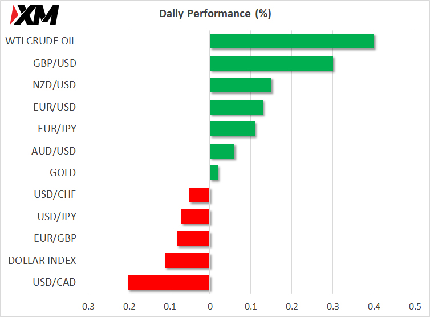The width and height of the screenshot is (430, 317).
Task: Click the -0.3 axis tick label
Action: pyautogui.click(x=87, y=307)
